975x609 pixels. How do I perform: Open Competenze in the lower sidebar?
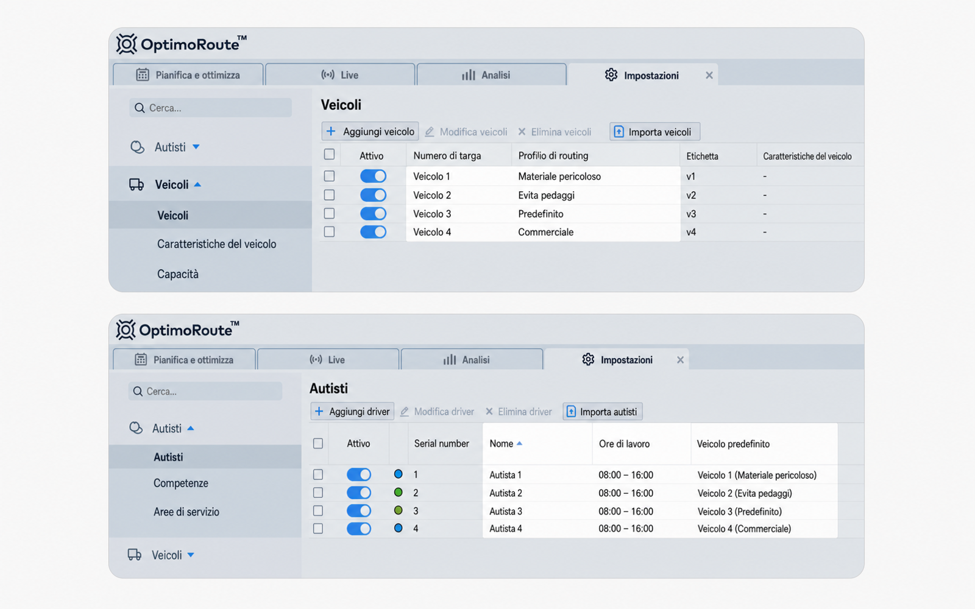pos(205,483)
